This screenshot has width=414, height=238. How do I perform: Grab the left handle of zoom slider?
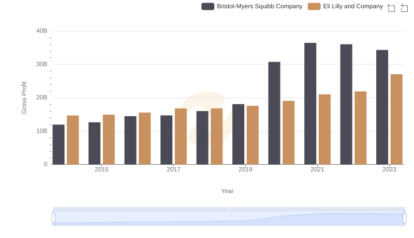[x=53, y=218]
